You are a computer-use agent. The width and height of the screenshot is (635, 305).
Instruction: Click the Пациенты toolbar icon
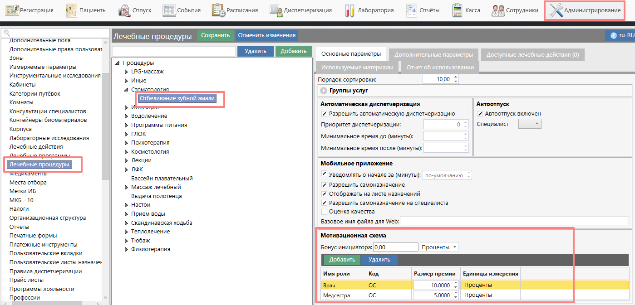point(72,10)
